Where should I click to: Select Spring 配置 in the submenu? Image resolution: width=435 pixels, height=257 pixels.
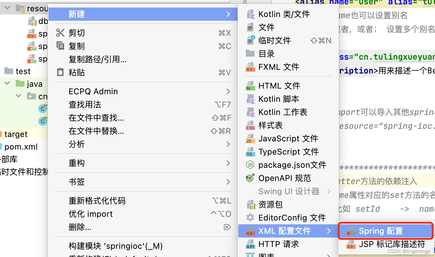tap(386, 231)
